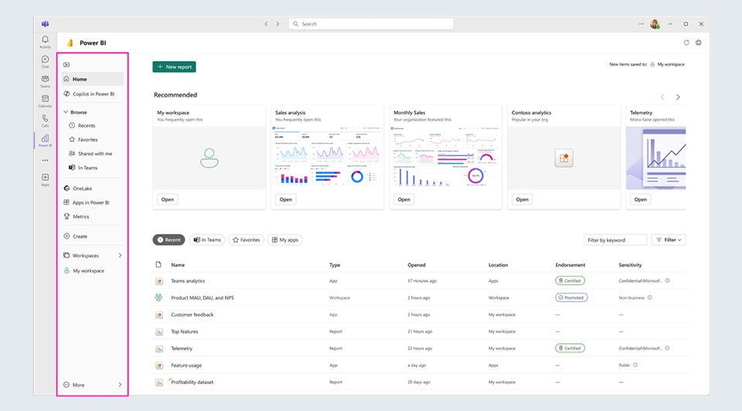Open Copilot in Power BI
Viewport: 742px width, 411px height.
(93, 93)
